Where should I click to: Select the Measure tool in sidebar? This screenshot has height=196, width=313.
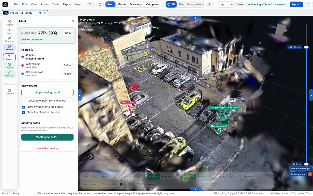(x=9, y=39)
